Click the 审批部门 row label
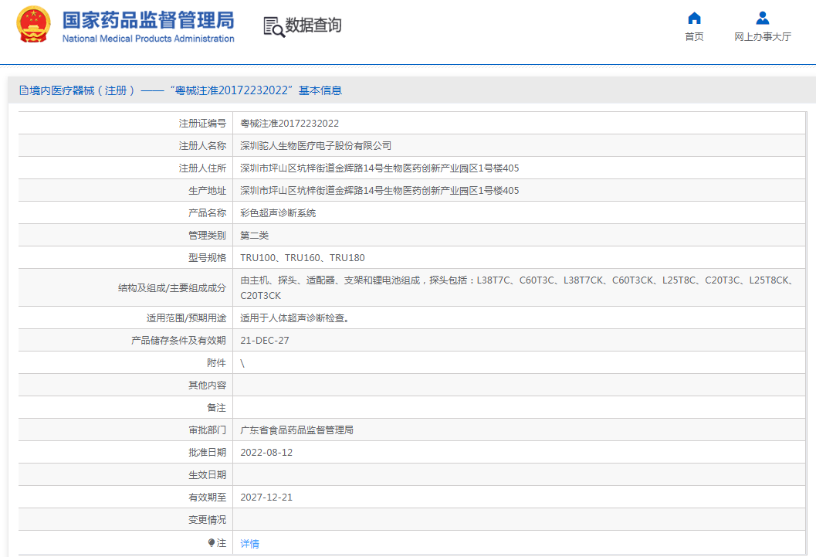The image size is (816, 557). click(x=207, y=430)
